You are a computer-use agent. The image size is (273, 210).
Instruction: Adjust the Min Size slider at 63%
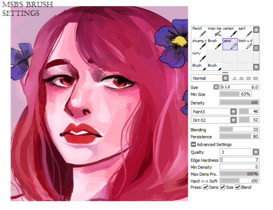(x=236, y=94)
